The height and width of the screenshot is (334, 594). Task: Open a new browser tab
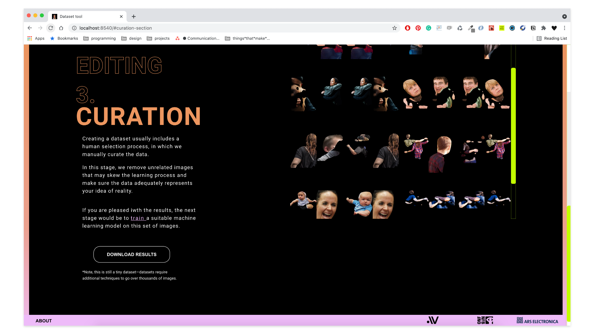pos(134,16)
